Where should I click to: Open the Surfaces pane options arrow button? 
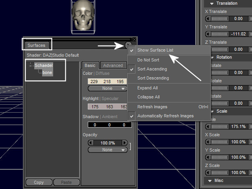click(128, 44)
